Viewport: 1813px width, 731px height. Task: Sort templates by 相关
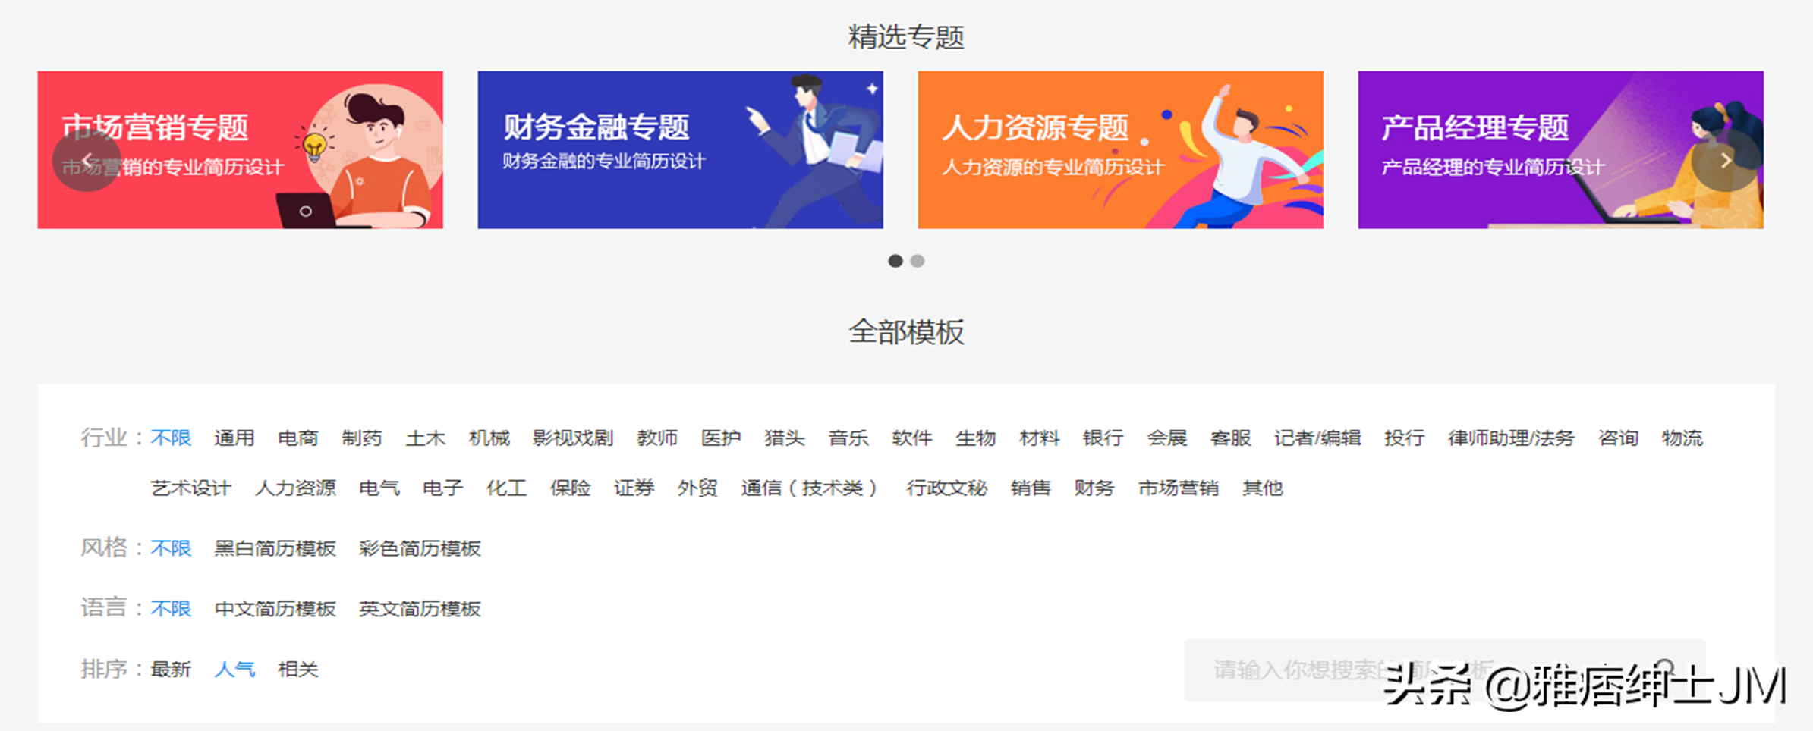point(298,670)
